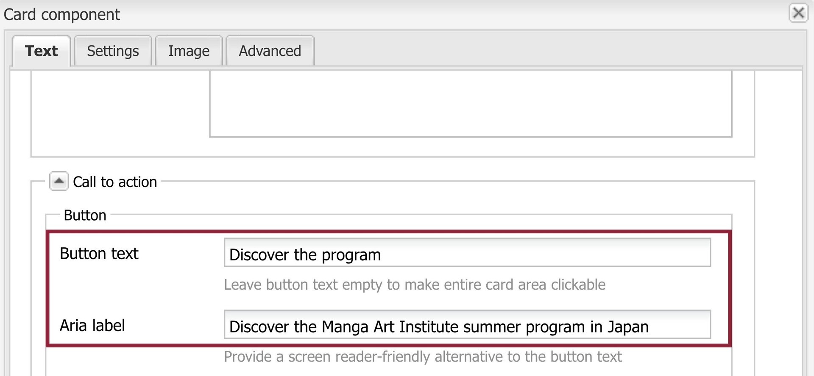Click the screen reader label text box
The width and height of the screenshot is (814, 376).
tap(466, 326)
